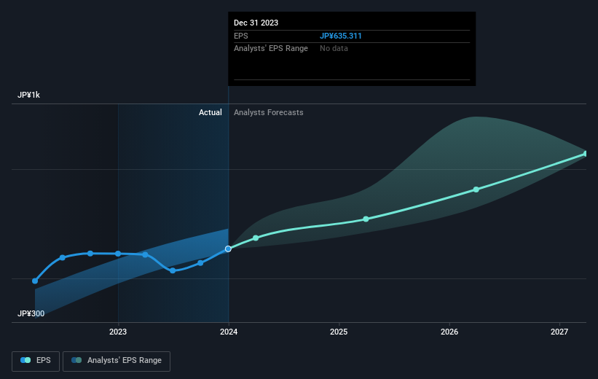Click the EPS legend color swatch icon
Screen dimensions: 598x379
click(x=25, y=360)
